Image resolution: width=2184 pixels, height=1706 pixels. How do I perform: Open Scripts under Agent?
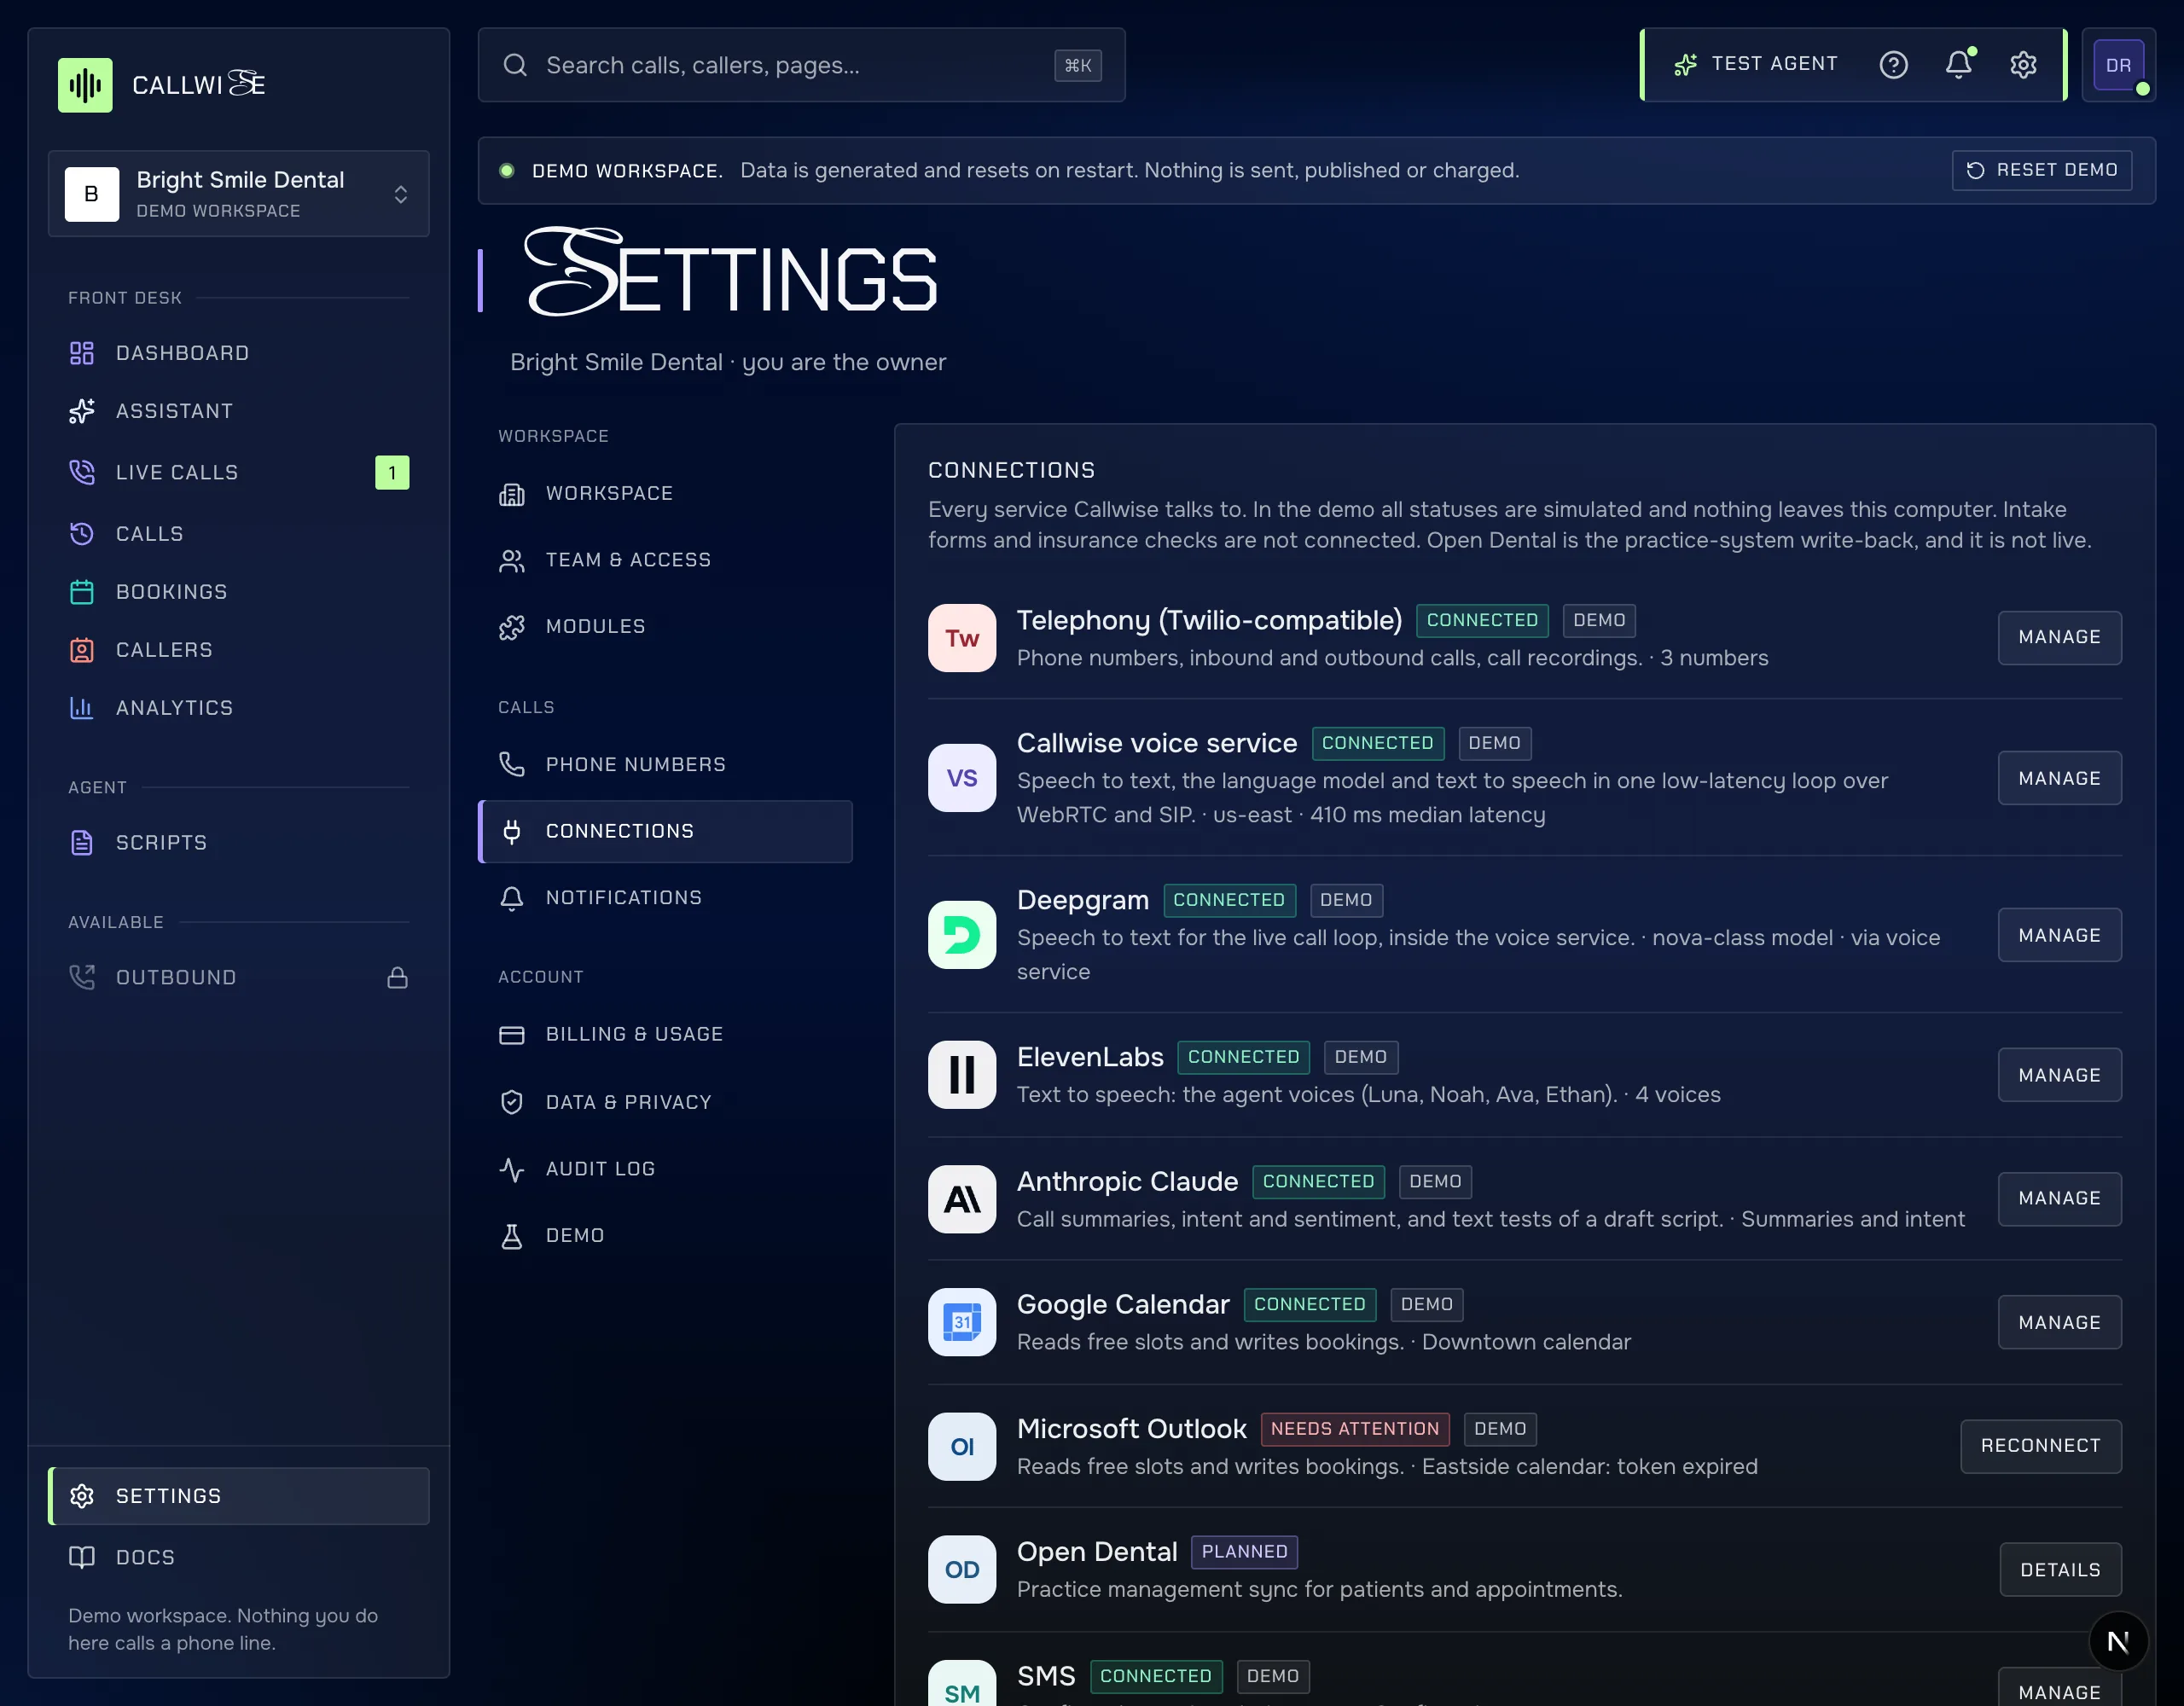(239, 843)
